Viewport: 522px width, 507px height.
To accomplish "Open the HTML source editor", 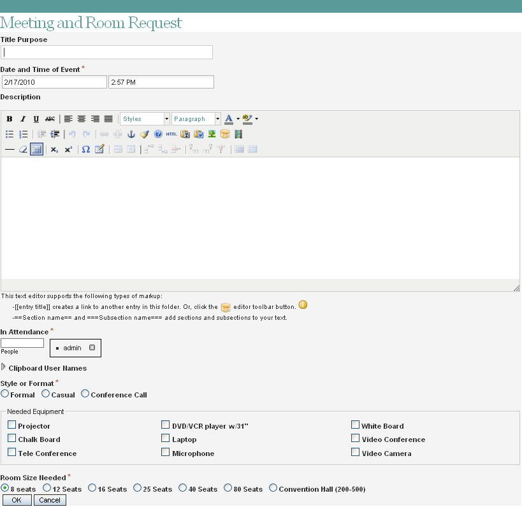I will click(170, 134).
